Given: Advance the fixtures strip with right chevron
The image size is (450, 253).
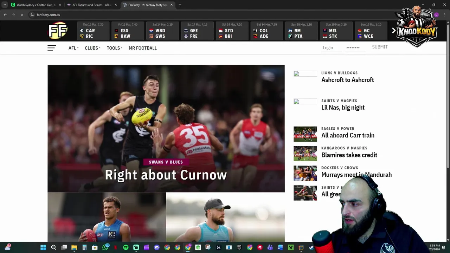Looking at the screenshot, I should click(x=393, y=31).
